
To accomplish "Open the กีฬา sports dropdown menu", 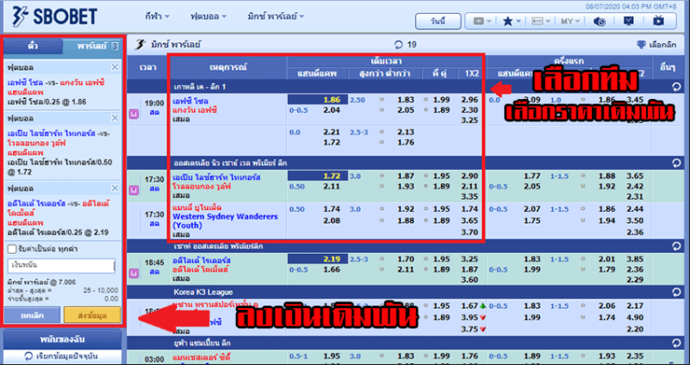I will tap(157, 16).
